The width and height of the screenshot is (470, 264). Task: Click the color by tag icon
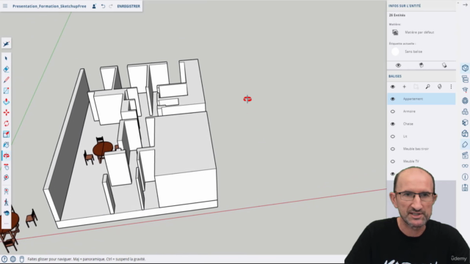click(x=439, y=87)
